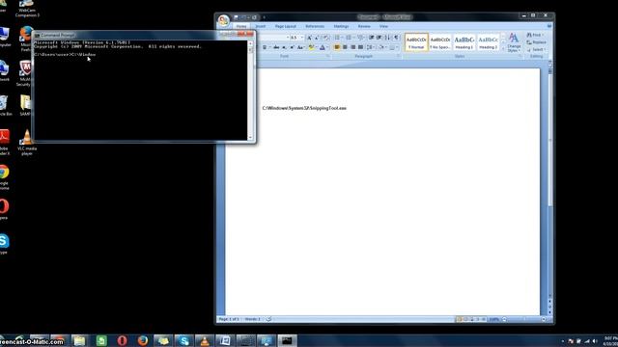
Task: Shrink font size in Word ribbon
Action: pyautogui.click(x=317, y=38)
